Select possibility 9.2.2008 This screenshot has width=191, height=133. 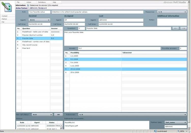click(x=125, y=59)
